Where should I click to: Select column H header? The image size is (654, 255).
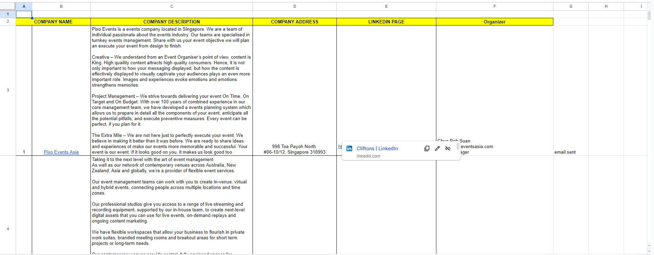click(x=606, y=6)
